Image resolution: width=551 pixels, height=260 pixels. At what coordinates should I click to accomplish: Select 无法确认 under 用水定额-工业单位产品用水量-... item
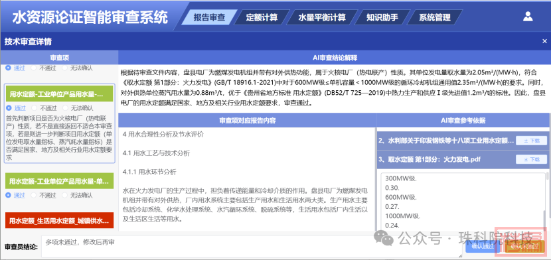(x=64, y=108)
